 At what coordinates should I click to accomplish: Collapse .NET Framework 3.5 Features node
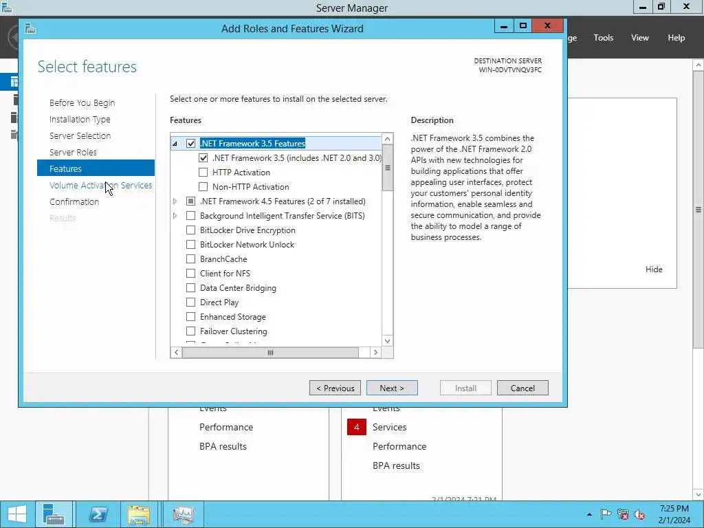(x=175, y=144)
